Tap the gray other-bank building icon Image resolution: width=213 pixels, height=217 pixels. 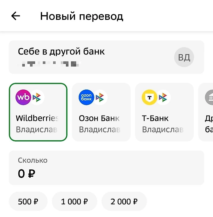(209, 97)
